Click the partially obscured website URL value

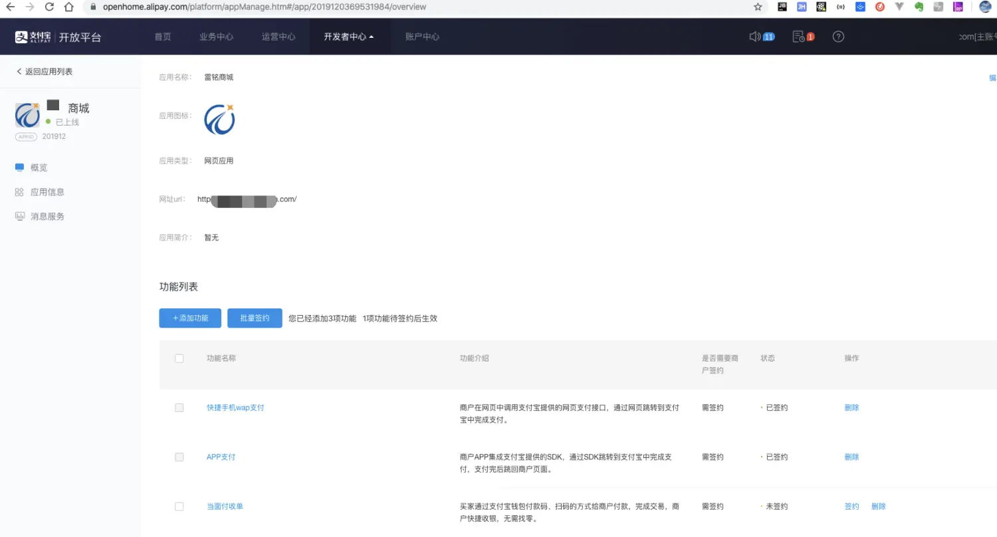[247, 199]
